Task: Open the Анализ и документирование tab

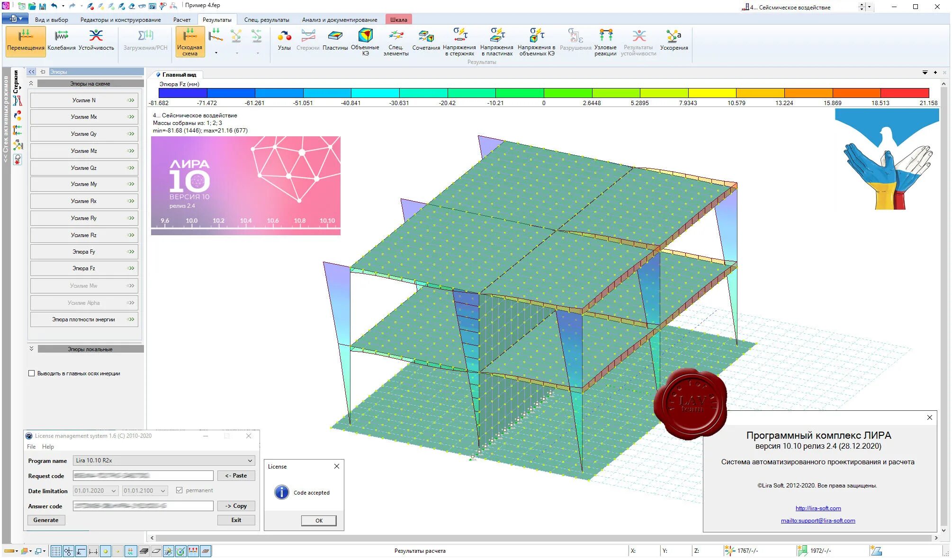Action: pyautogui.click(x=340, y=20)
